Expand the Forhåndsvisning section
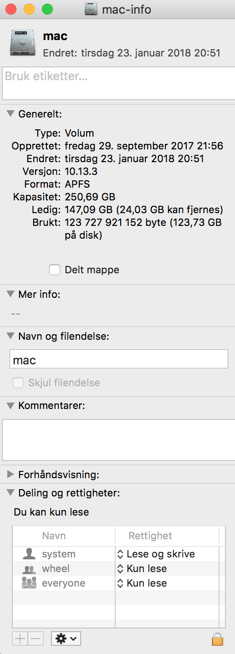 pyautogui.click(x=11, y=475)
